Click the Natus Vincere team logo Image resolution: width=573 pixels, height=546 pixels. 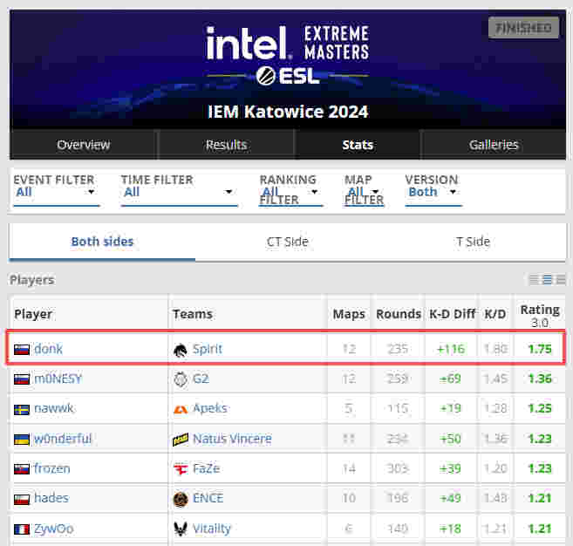pyautogui.click(x=180, y=439)
